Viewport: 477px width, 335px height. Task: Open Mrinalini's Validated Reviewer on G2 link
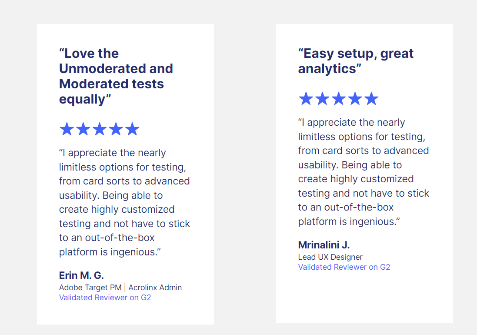click(344, 267)
